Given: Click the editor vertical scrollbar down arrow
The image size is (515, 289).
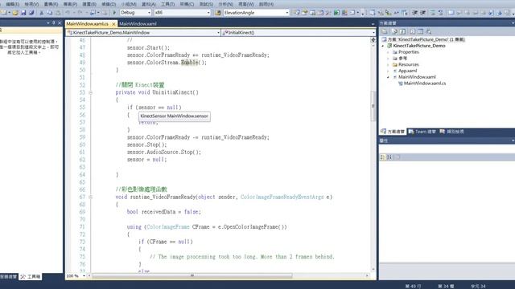Looking at the screenshot, I should 373,270.
